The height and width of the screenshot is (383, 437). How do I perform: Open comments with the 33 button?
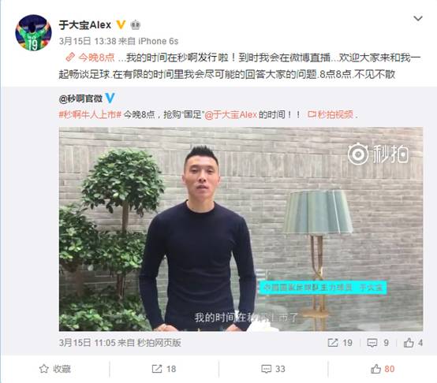click(x=273, y=369)
